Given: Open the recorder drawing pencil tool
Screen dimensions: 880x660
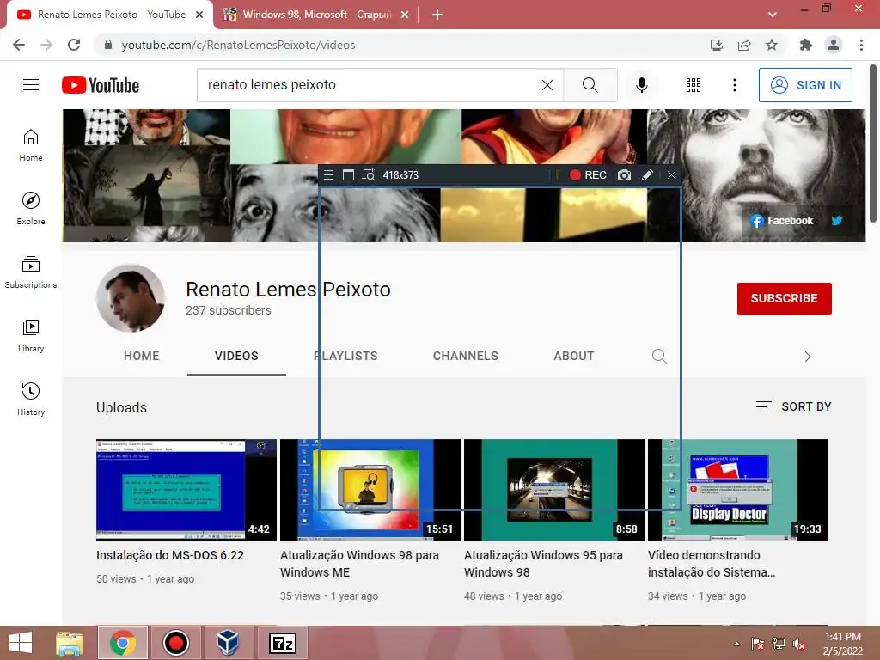Looking at the screenshot, I should 647,175.
